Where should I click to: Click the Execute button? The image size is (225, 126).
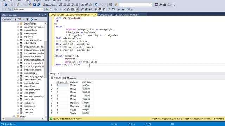point(52,9)
